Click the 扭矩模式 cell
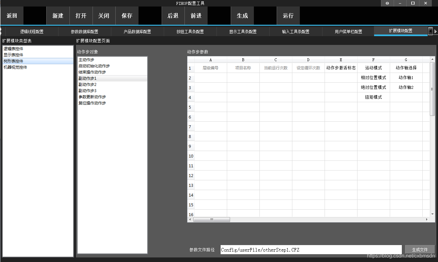The image size is (438, 262). [373, 97]
